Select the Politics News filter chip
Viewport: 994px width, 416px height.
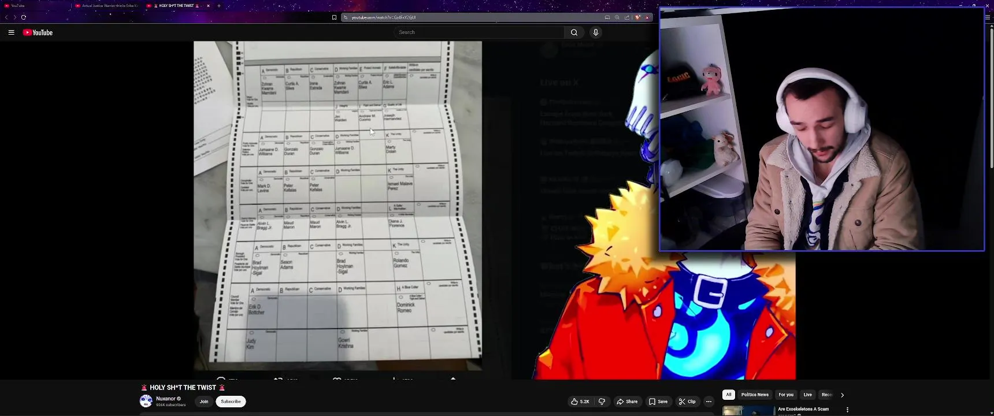click(755, 395)
